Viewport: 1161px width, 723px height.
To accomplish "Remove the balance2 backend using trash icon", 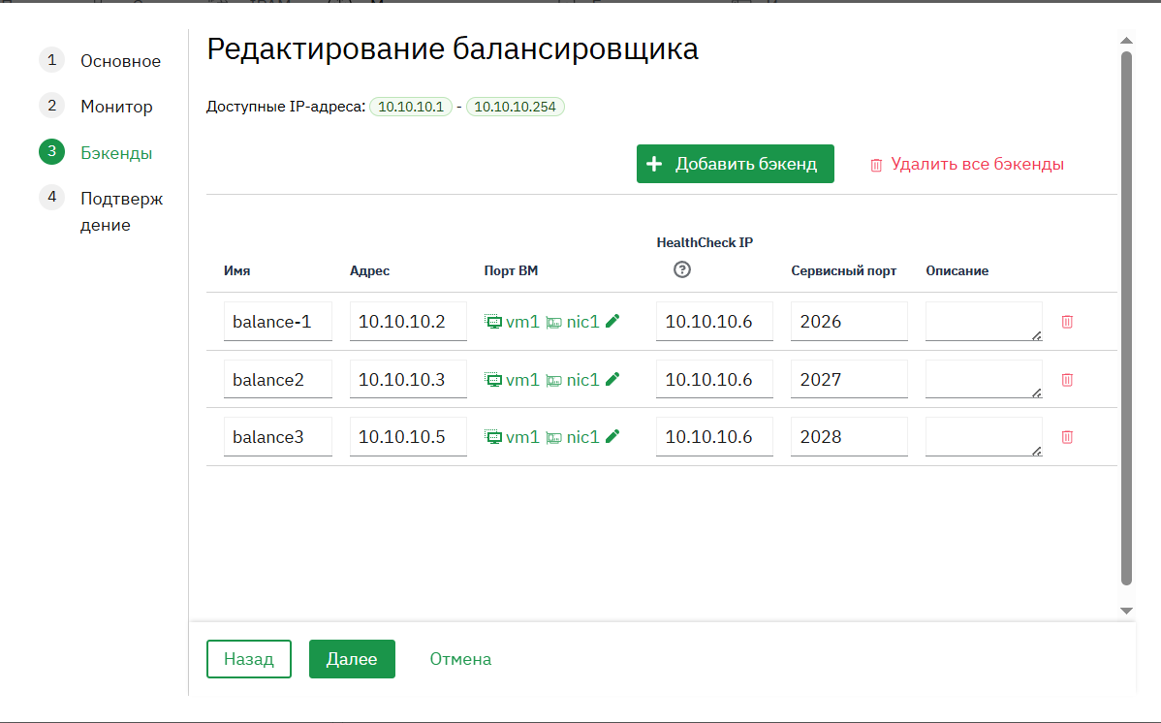I will pyautogui.click(x=1067, y=379).
